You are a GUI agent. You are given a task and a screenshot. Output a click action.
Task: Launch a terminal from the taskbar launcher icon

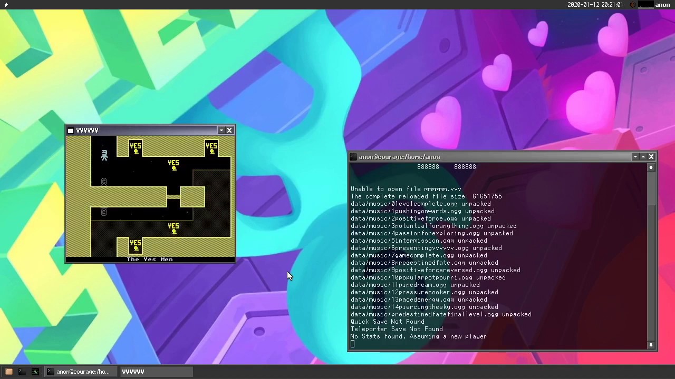[x=22, y=372]
